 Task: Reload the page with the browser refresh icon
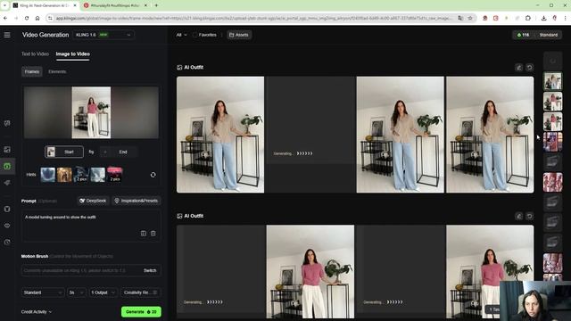click(x=27, y=18)
